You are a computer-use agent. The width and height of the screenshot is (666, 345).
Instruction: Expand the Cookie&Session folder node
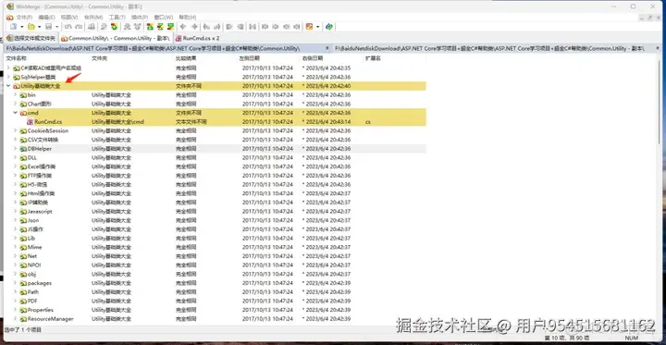point(16,130)
